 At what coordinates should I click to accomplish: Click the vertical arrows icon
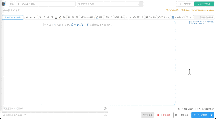click(x=142, y=17)
